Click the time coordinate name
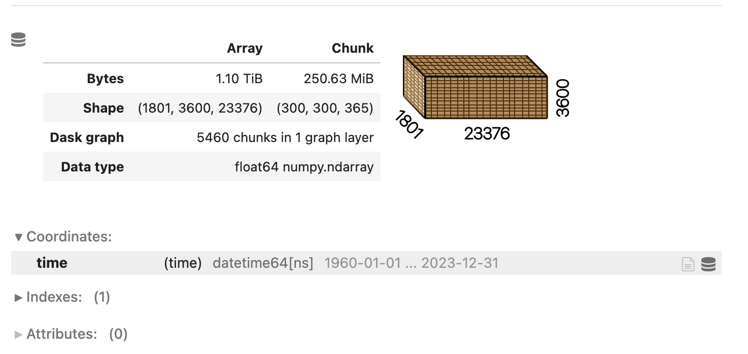This screenshot has height=354, width=748. point(52,263)
